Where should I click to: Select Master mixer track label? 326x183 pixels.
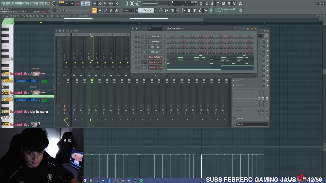[x=65, y=57]
